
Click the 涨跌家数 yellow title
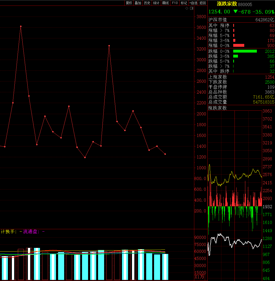coord(227,4)
